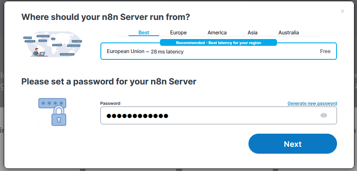Image resolution: width=357 pixels, height=171 pixels.
Task: Open the America region tab
Action: point(217,33)
